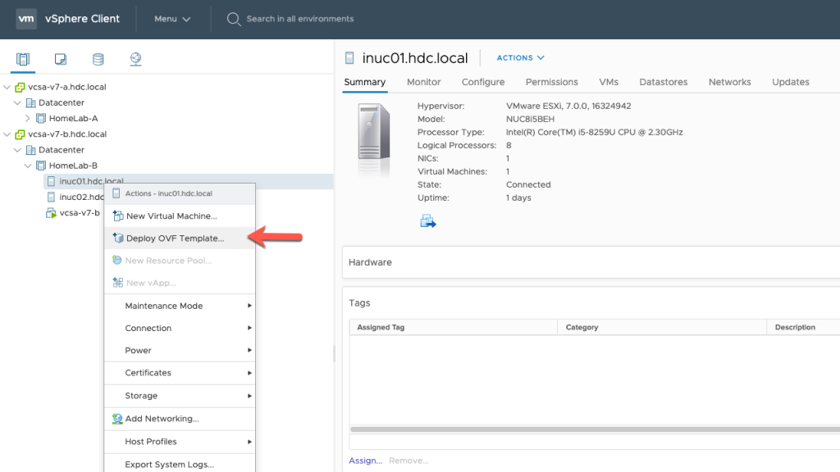The height and width of the screenshot is (472, 840).
Task: Expand the Connection submenu
Action: 180,328
